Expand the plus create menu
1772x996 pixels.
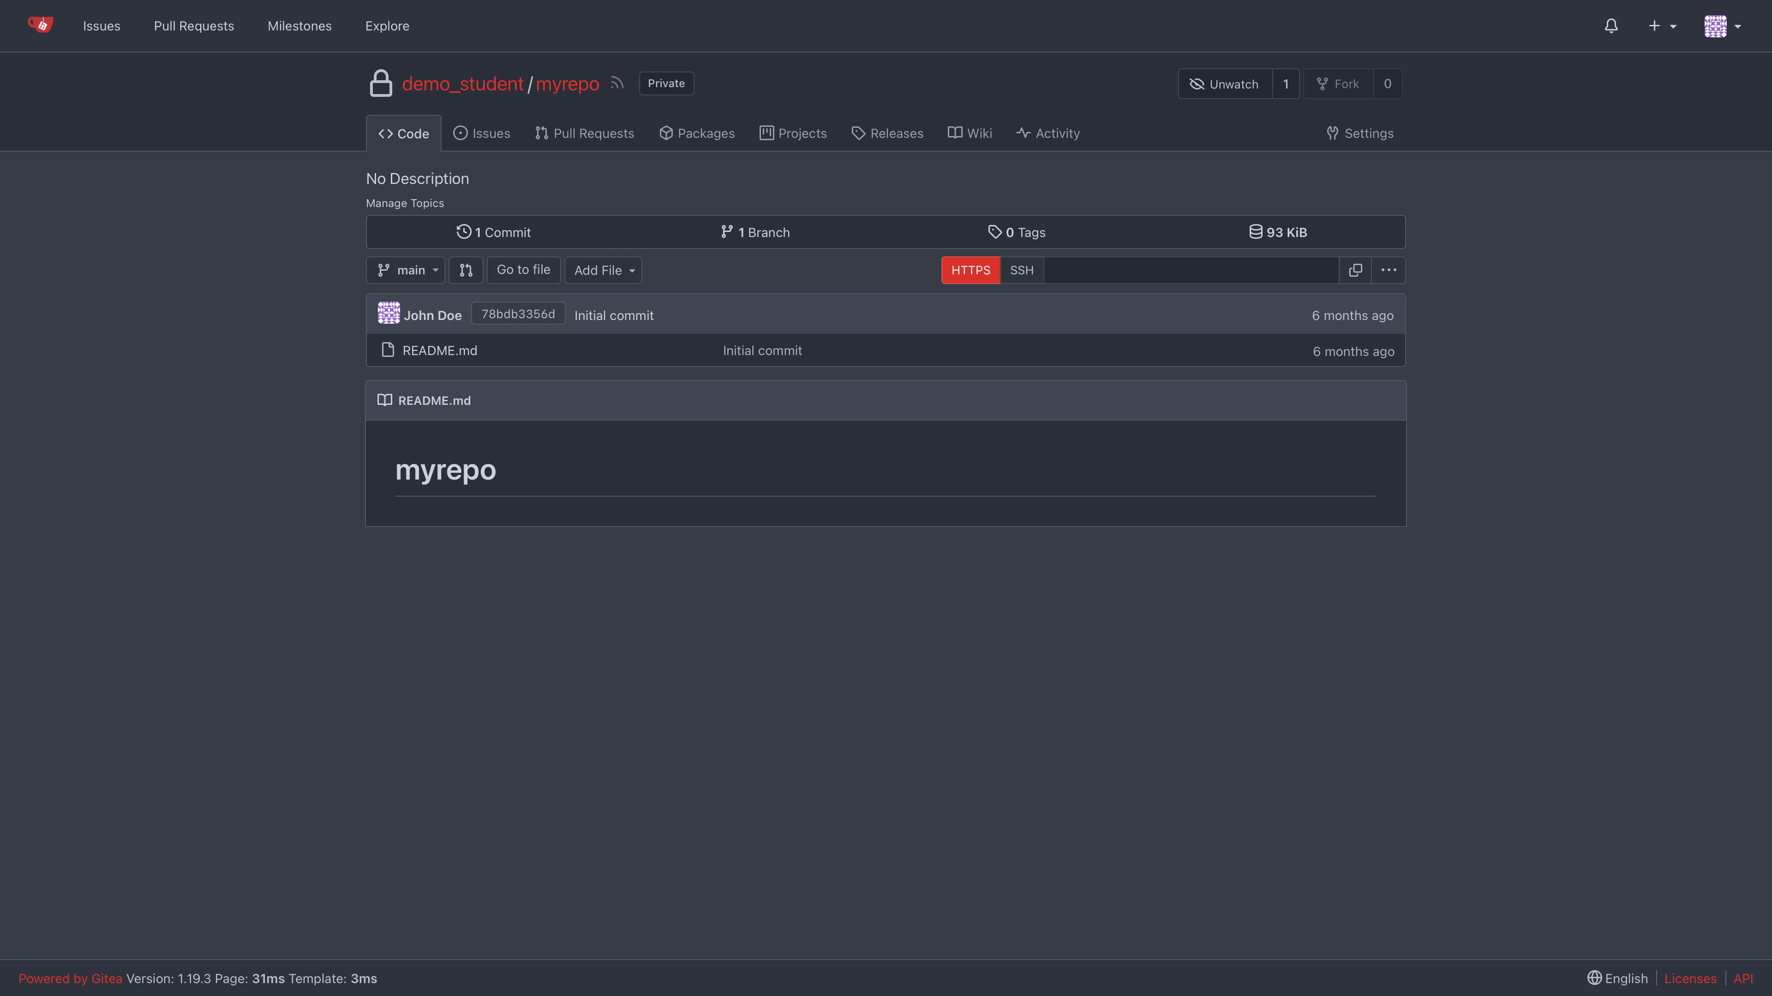(x=1661, y=26)
